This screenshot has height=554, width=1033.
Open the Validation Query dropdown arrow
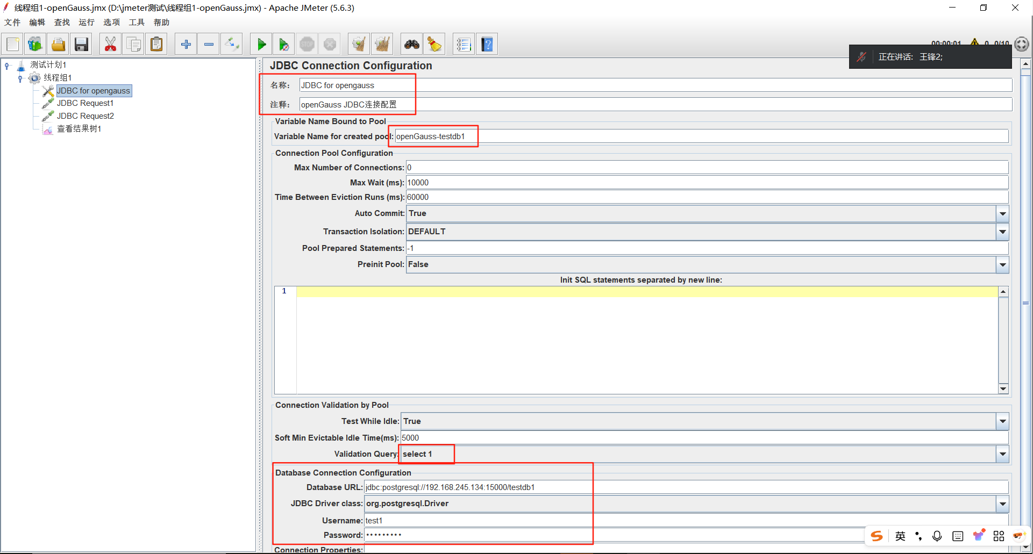1002,454
